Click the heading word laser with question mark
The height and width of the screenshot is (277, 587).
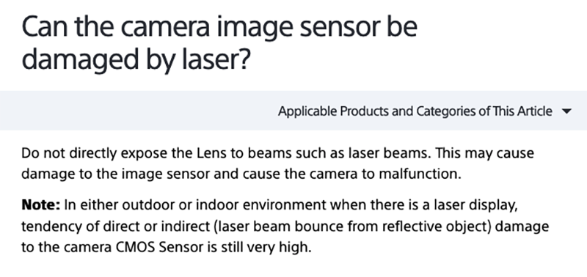point(216,60)
